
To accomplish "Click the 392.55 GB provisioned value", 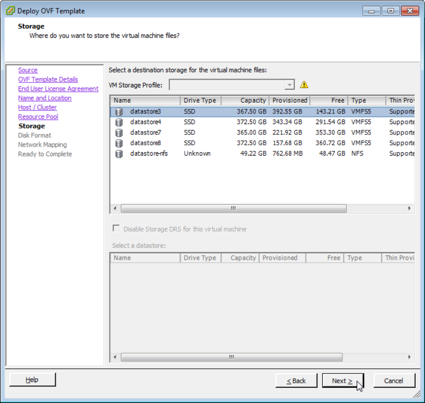I will tap(287, 111).
